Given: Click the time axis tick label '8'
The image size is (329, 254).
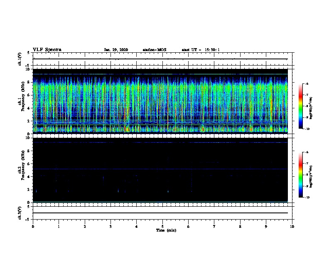Looking at the screenshot, I should (x=240, y=227).
